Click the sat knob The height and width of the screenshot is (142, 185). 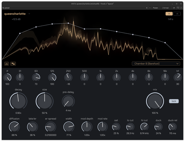tap(116, 127)
